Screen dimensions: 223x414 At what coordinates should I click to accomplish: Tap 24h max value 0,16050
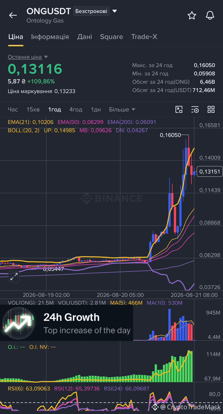(204, 65)
